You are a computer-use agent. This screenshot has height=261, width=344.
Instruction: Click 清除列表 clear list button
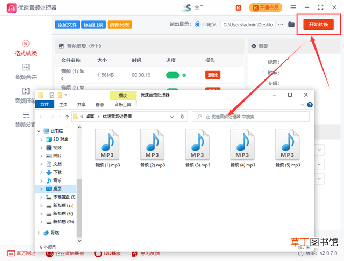(119, 25)
